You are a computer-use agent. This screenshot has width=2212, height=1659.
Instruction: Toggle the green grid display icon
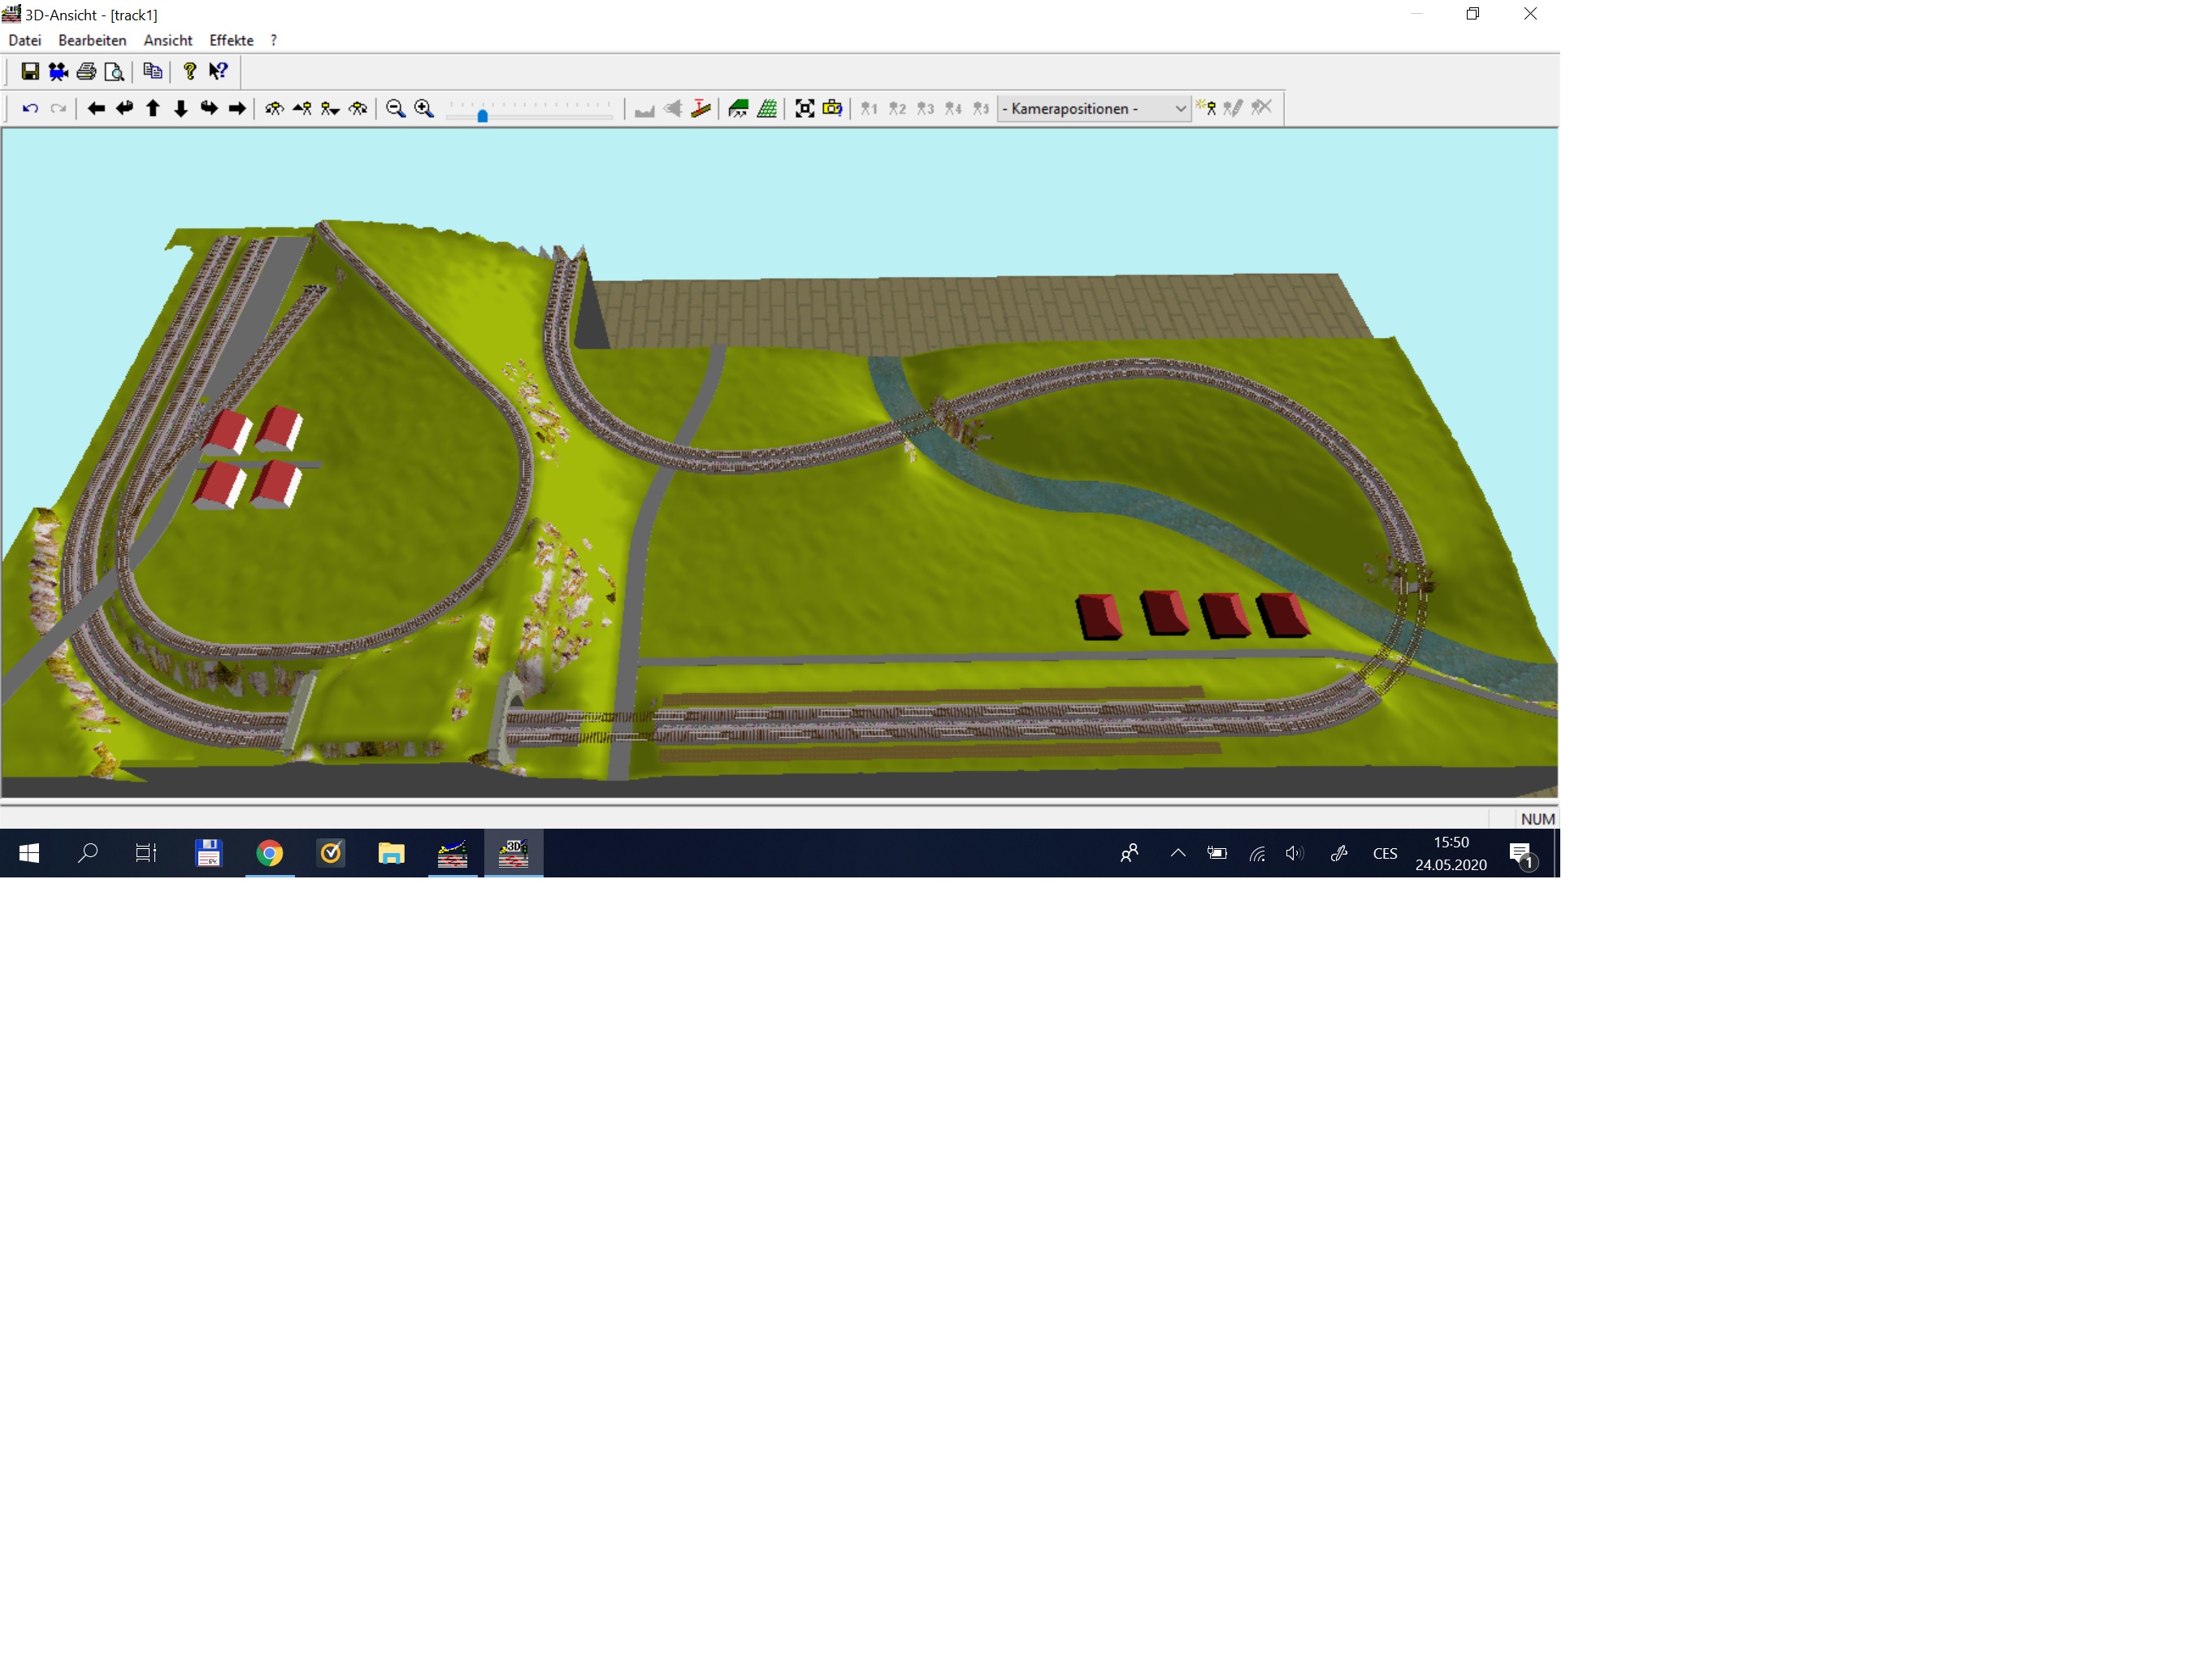pos(767,108)
